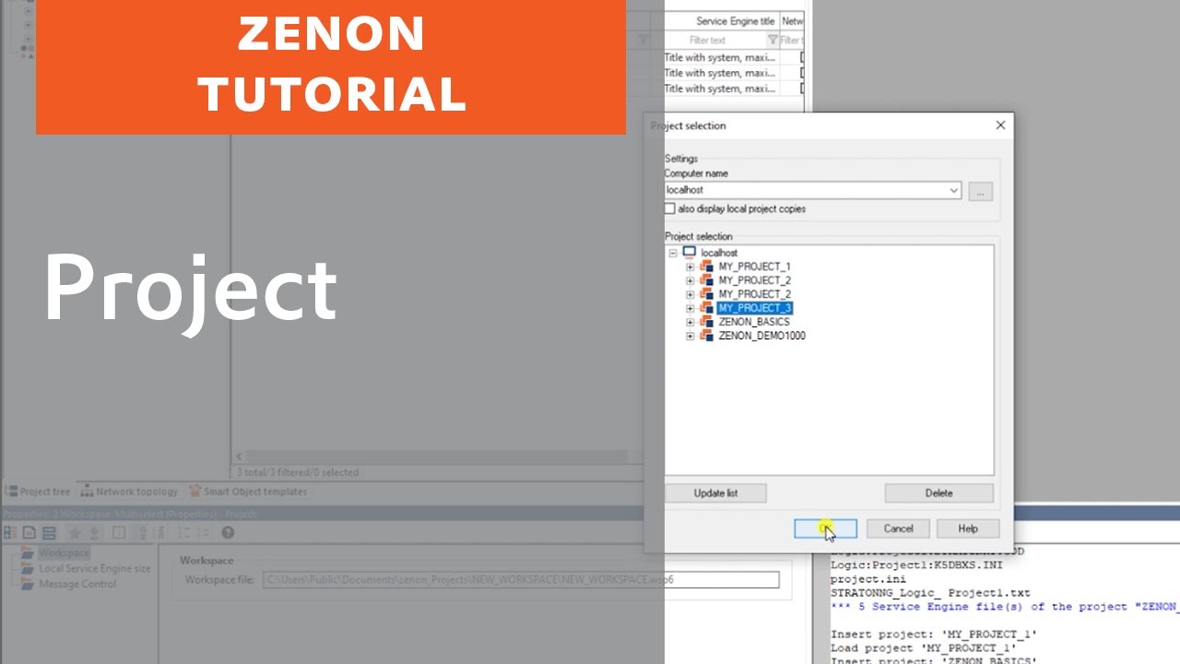Click the filter funnel icon beside Filter text

(773, 41)
